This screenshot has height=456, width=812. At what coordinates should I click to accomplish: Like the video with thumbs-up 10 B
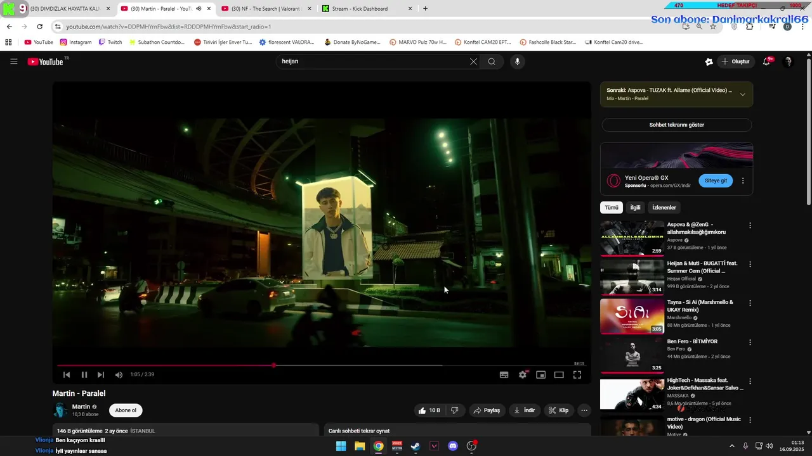pyautogui.click(x=429, y=410)
